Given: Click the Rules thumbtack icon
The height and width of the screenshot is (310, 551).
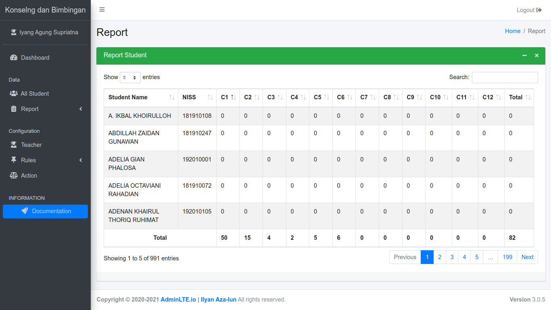Looking at the screenshot, I should [x=14, y=160].
